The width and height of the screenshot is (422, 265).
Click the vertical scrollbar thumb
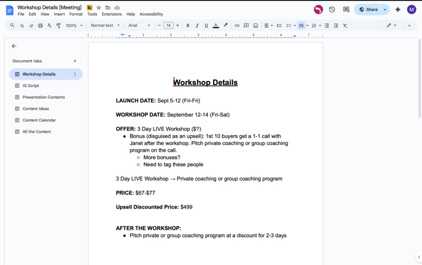pyautogui.click(x=419, y=78)
